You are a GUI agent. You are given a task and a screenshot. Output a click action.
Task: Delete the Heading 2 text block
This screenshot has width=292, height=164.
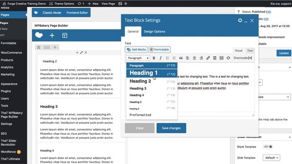tap(86, 53)
